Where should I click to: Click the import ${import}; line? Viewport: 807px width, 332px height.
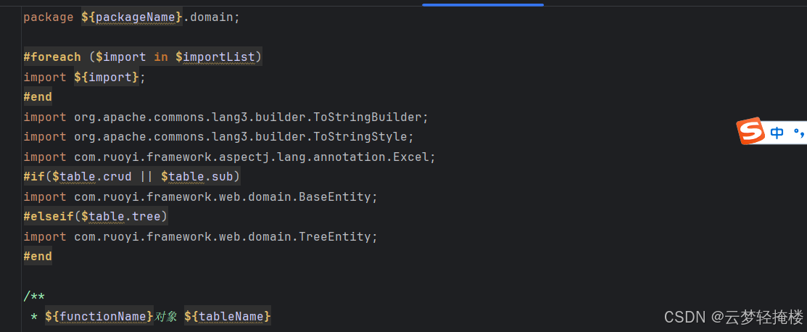85,78
